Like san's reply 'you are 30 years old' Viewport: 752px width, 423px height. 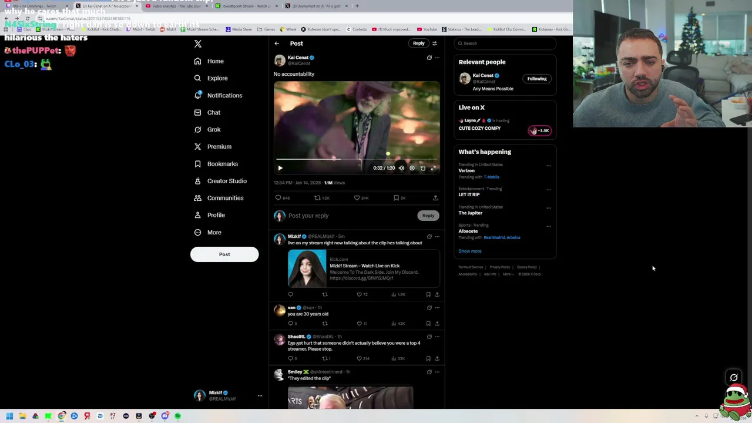coord(360,324)
